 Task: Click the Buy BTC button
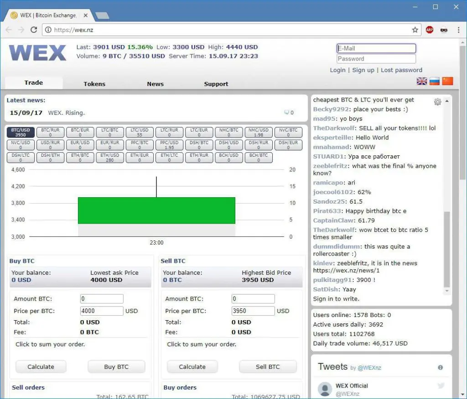tap(116, 367)
